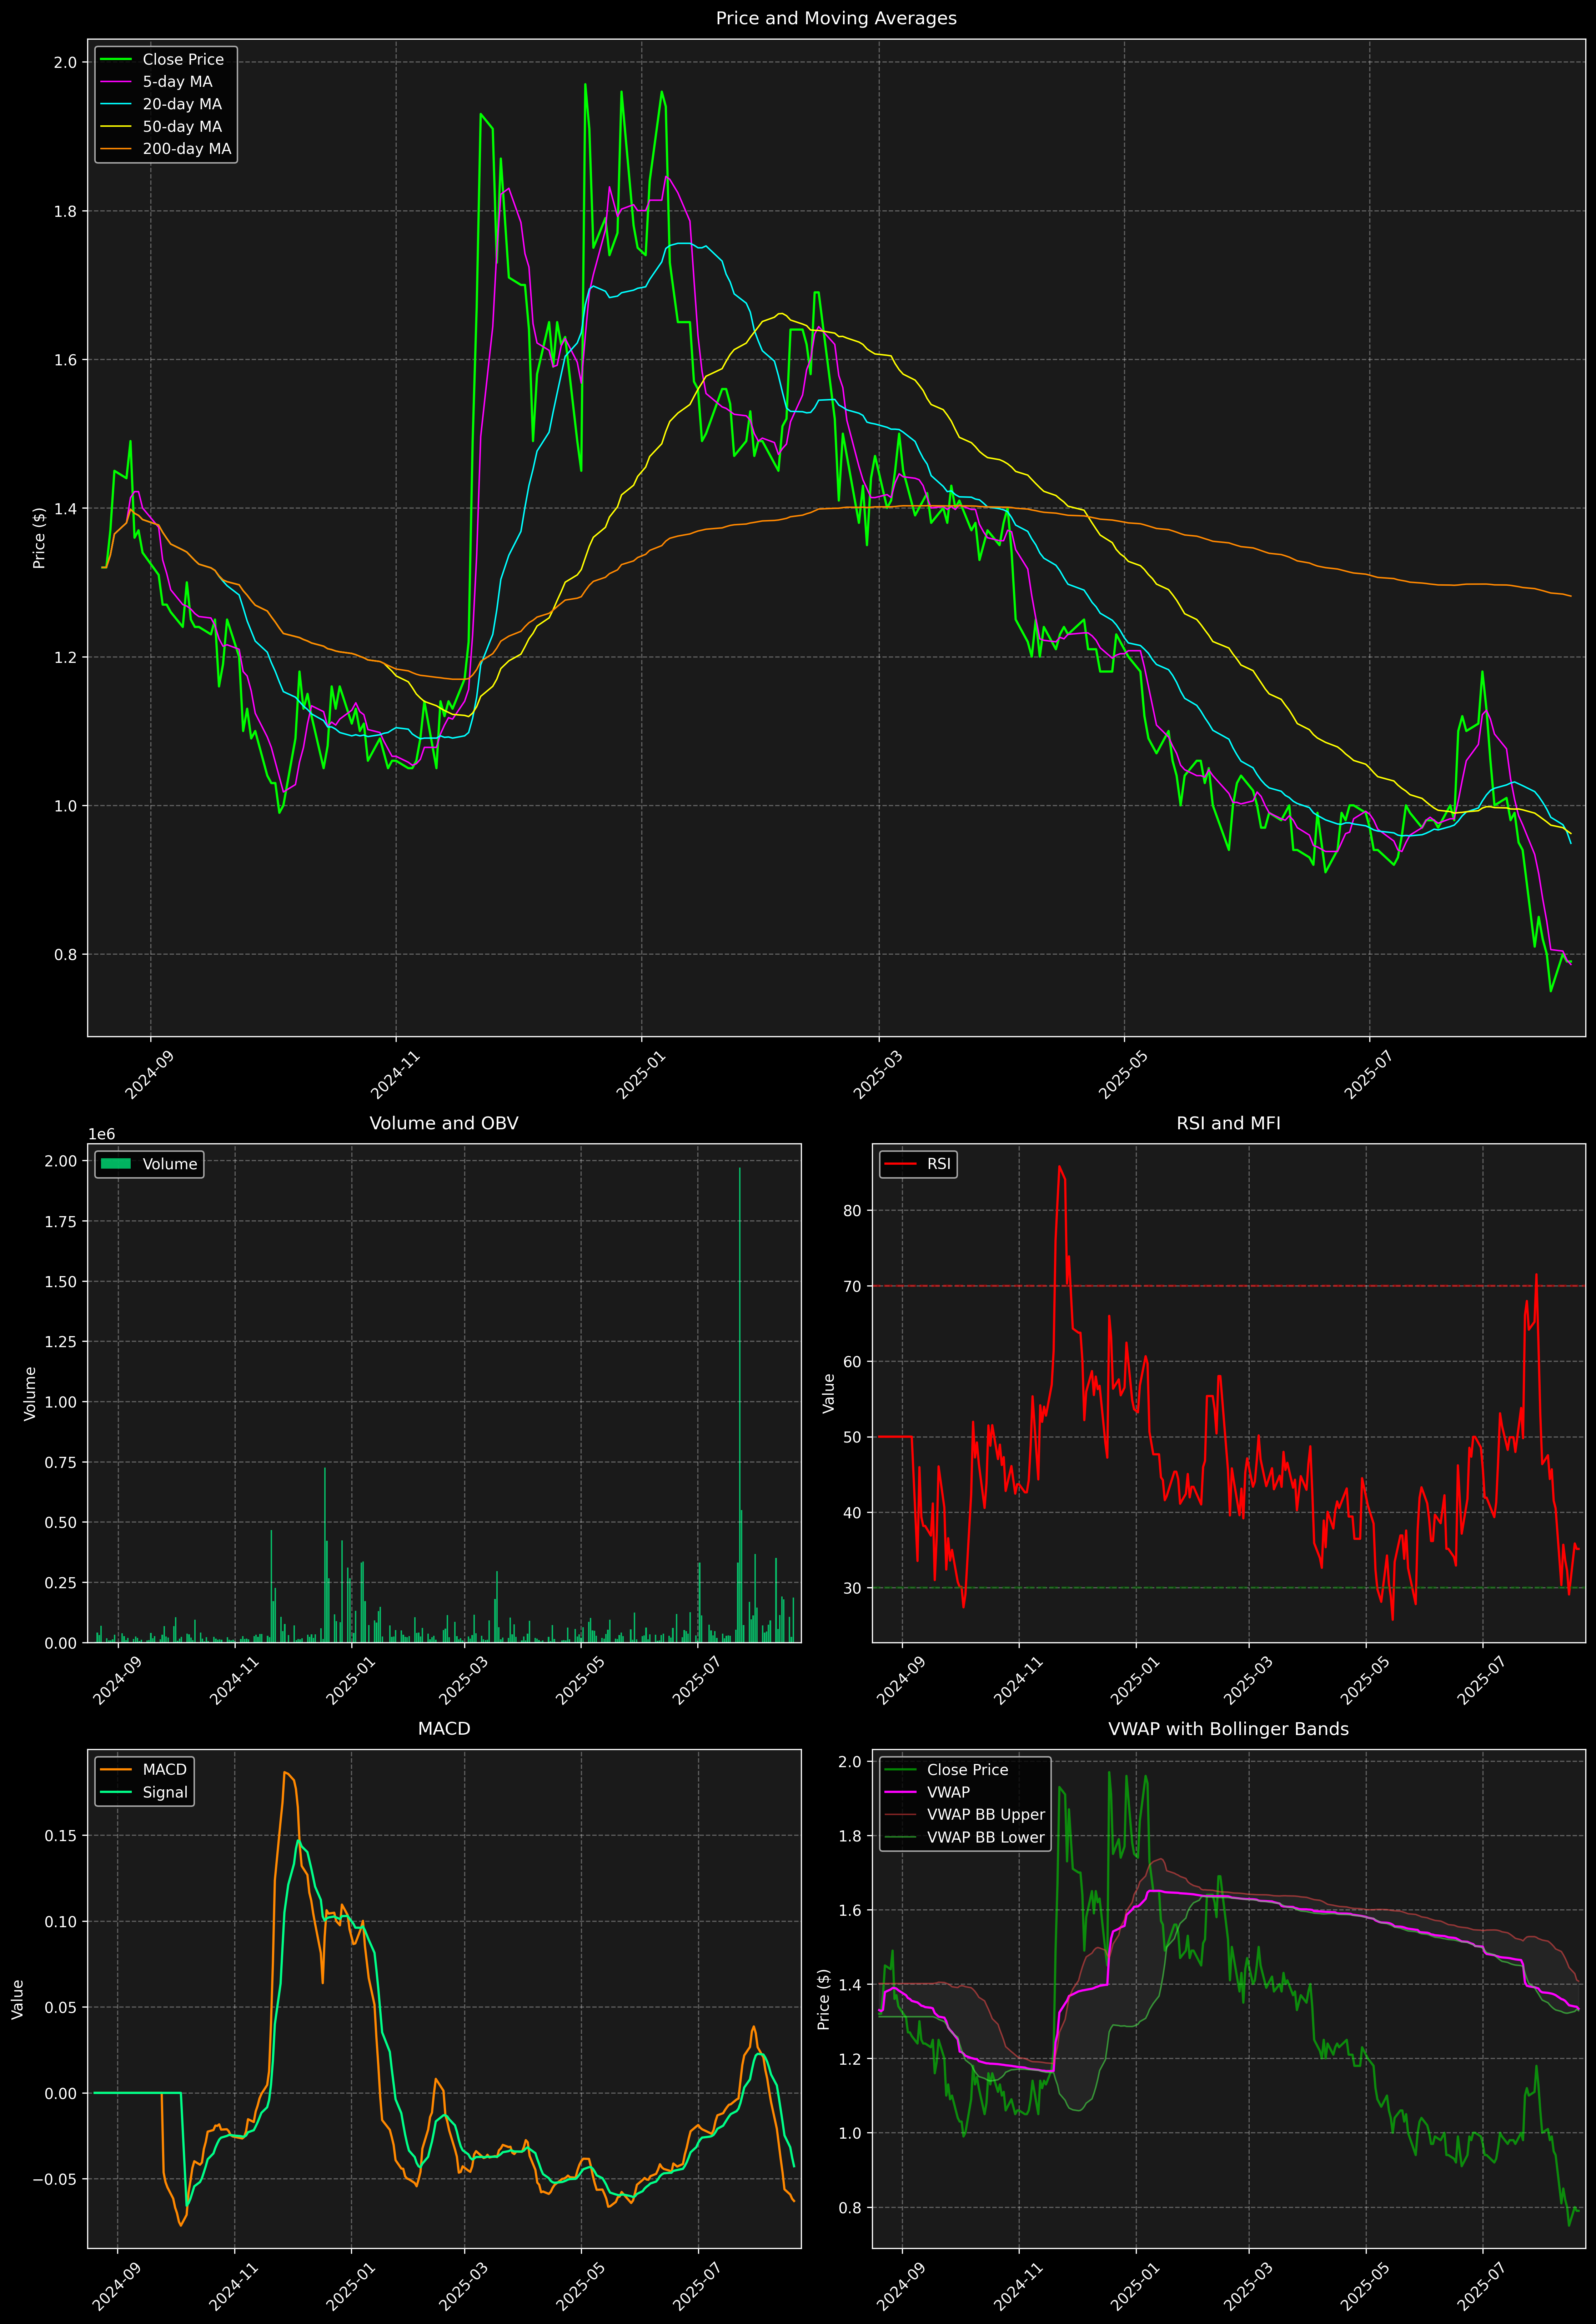Click the Volume and OBV chart title
Viewport: 1596px width, 2324px height.
(x=444, y=1123)
